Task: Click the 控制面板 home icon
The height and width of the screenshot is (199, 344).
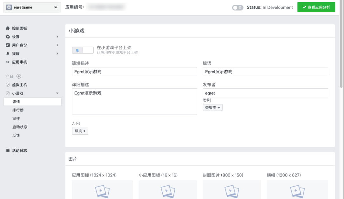Action: 8,28
